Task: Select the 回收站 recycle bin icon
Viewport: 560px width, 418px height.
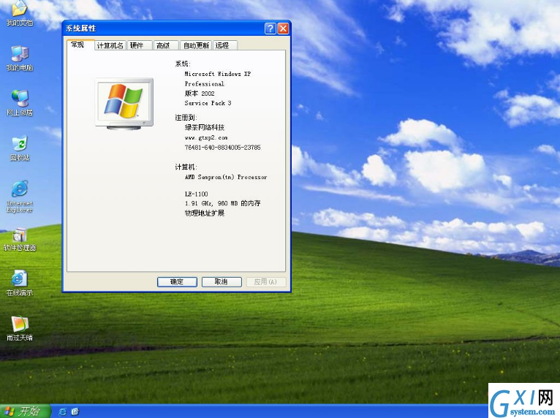Action: 20,148
